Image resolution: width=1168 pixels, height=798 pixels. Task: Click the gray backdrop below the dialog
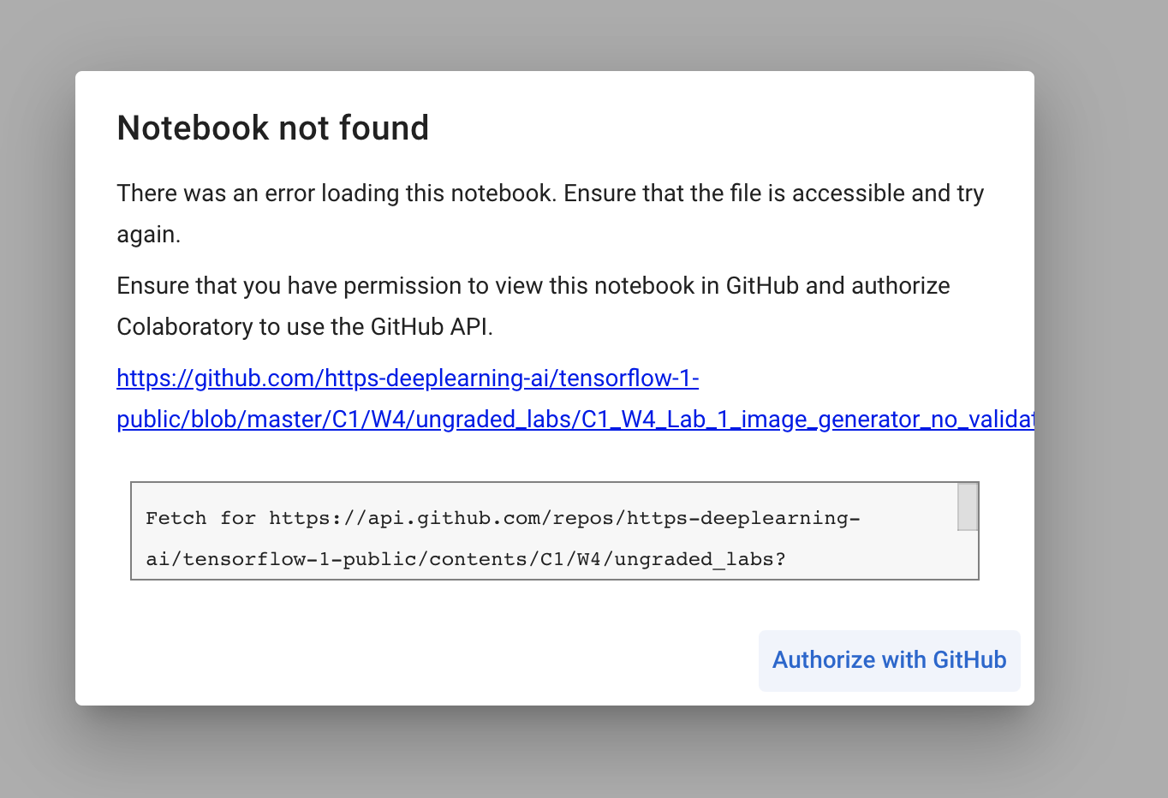[x=555, y=753]
